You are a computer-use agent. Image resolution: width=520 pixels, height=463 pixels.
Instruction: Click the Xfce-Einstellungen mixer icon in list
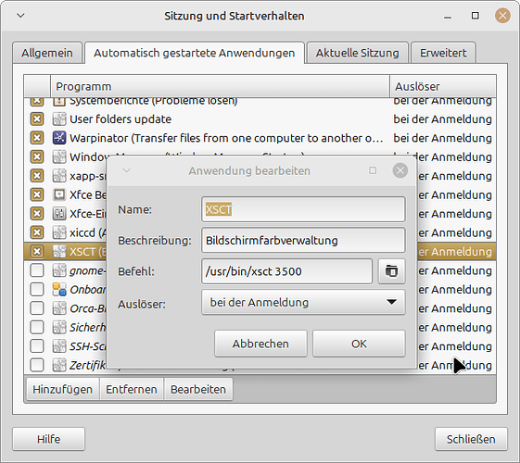tap(59, 214)
